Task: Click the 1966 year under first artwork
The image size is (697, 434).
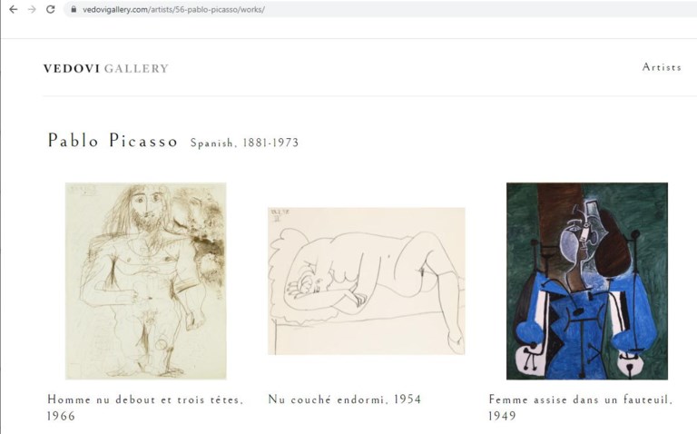Action: pos(61,416)
